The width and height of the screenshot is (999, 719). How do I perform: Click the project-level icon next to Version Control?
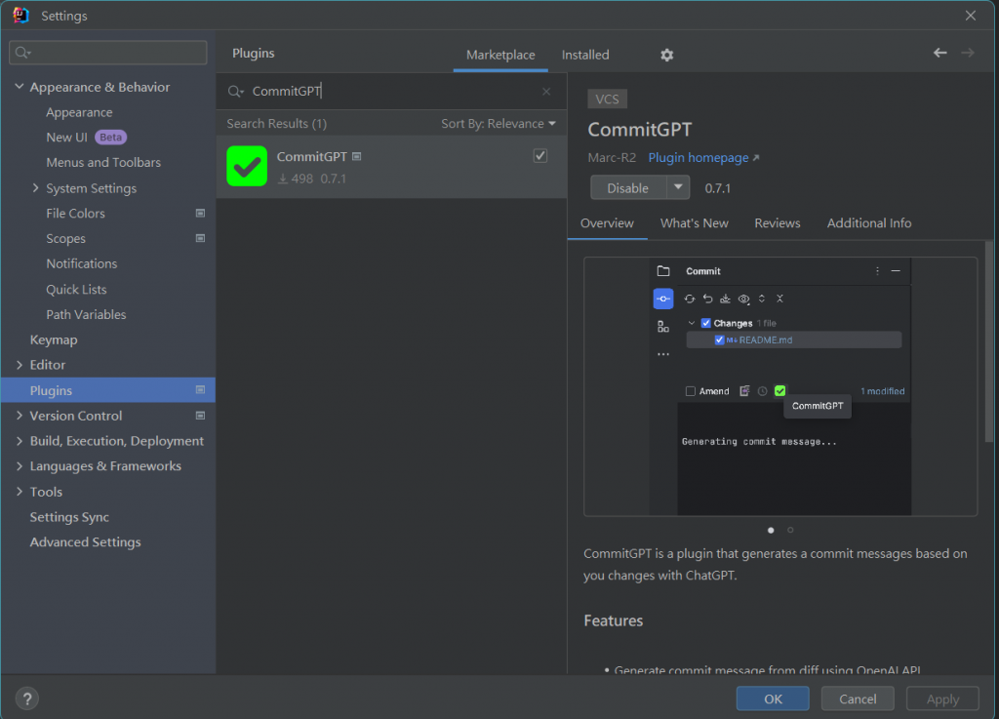coord(200,416)
